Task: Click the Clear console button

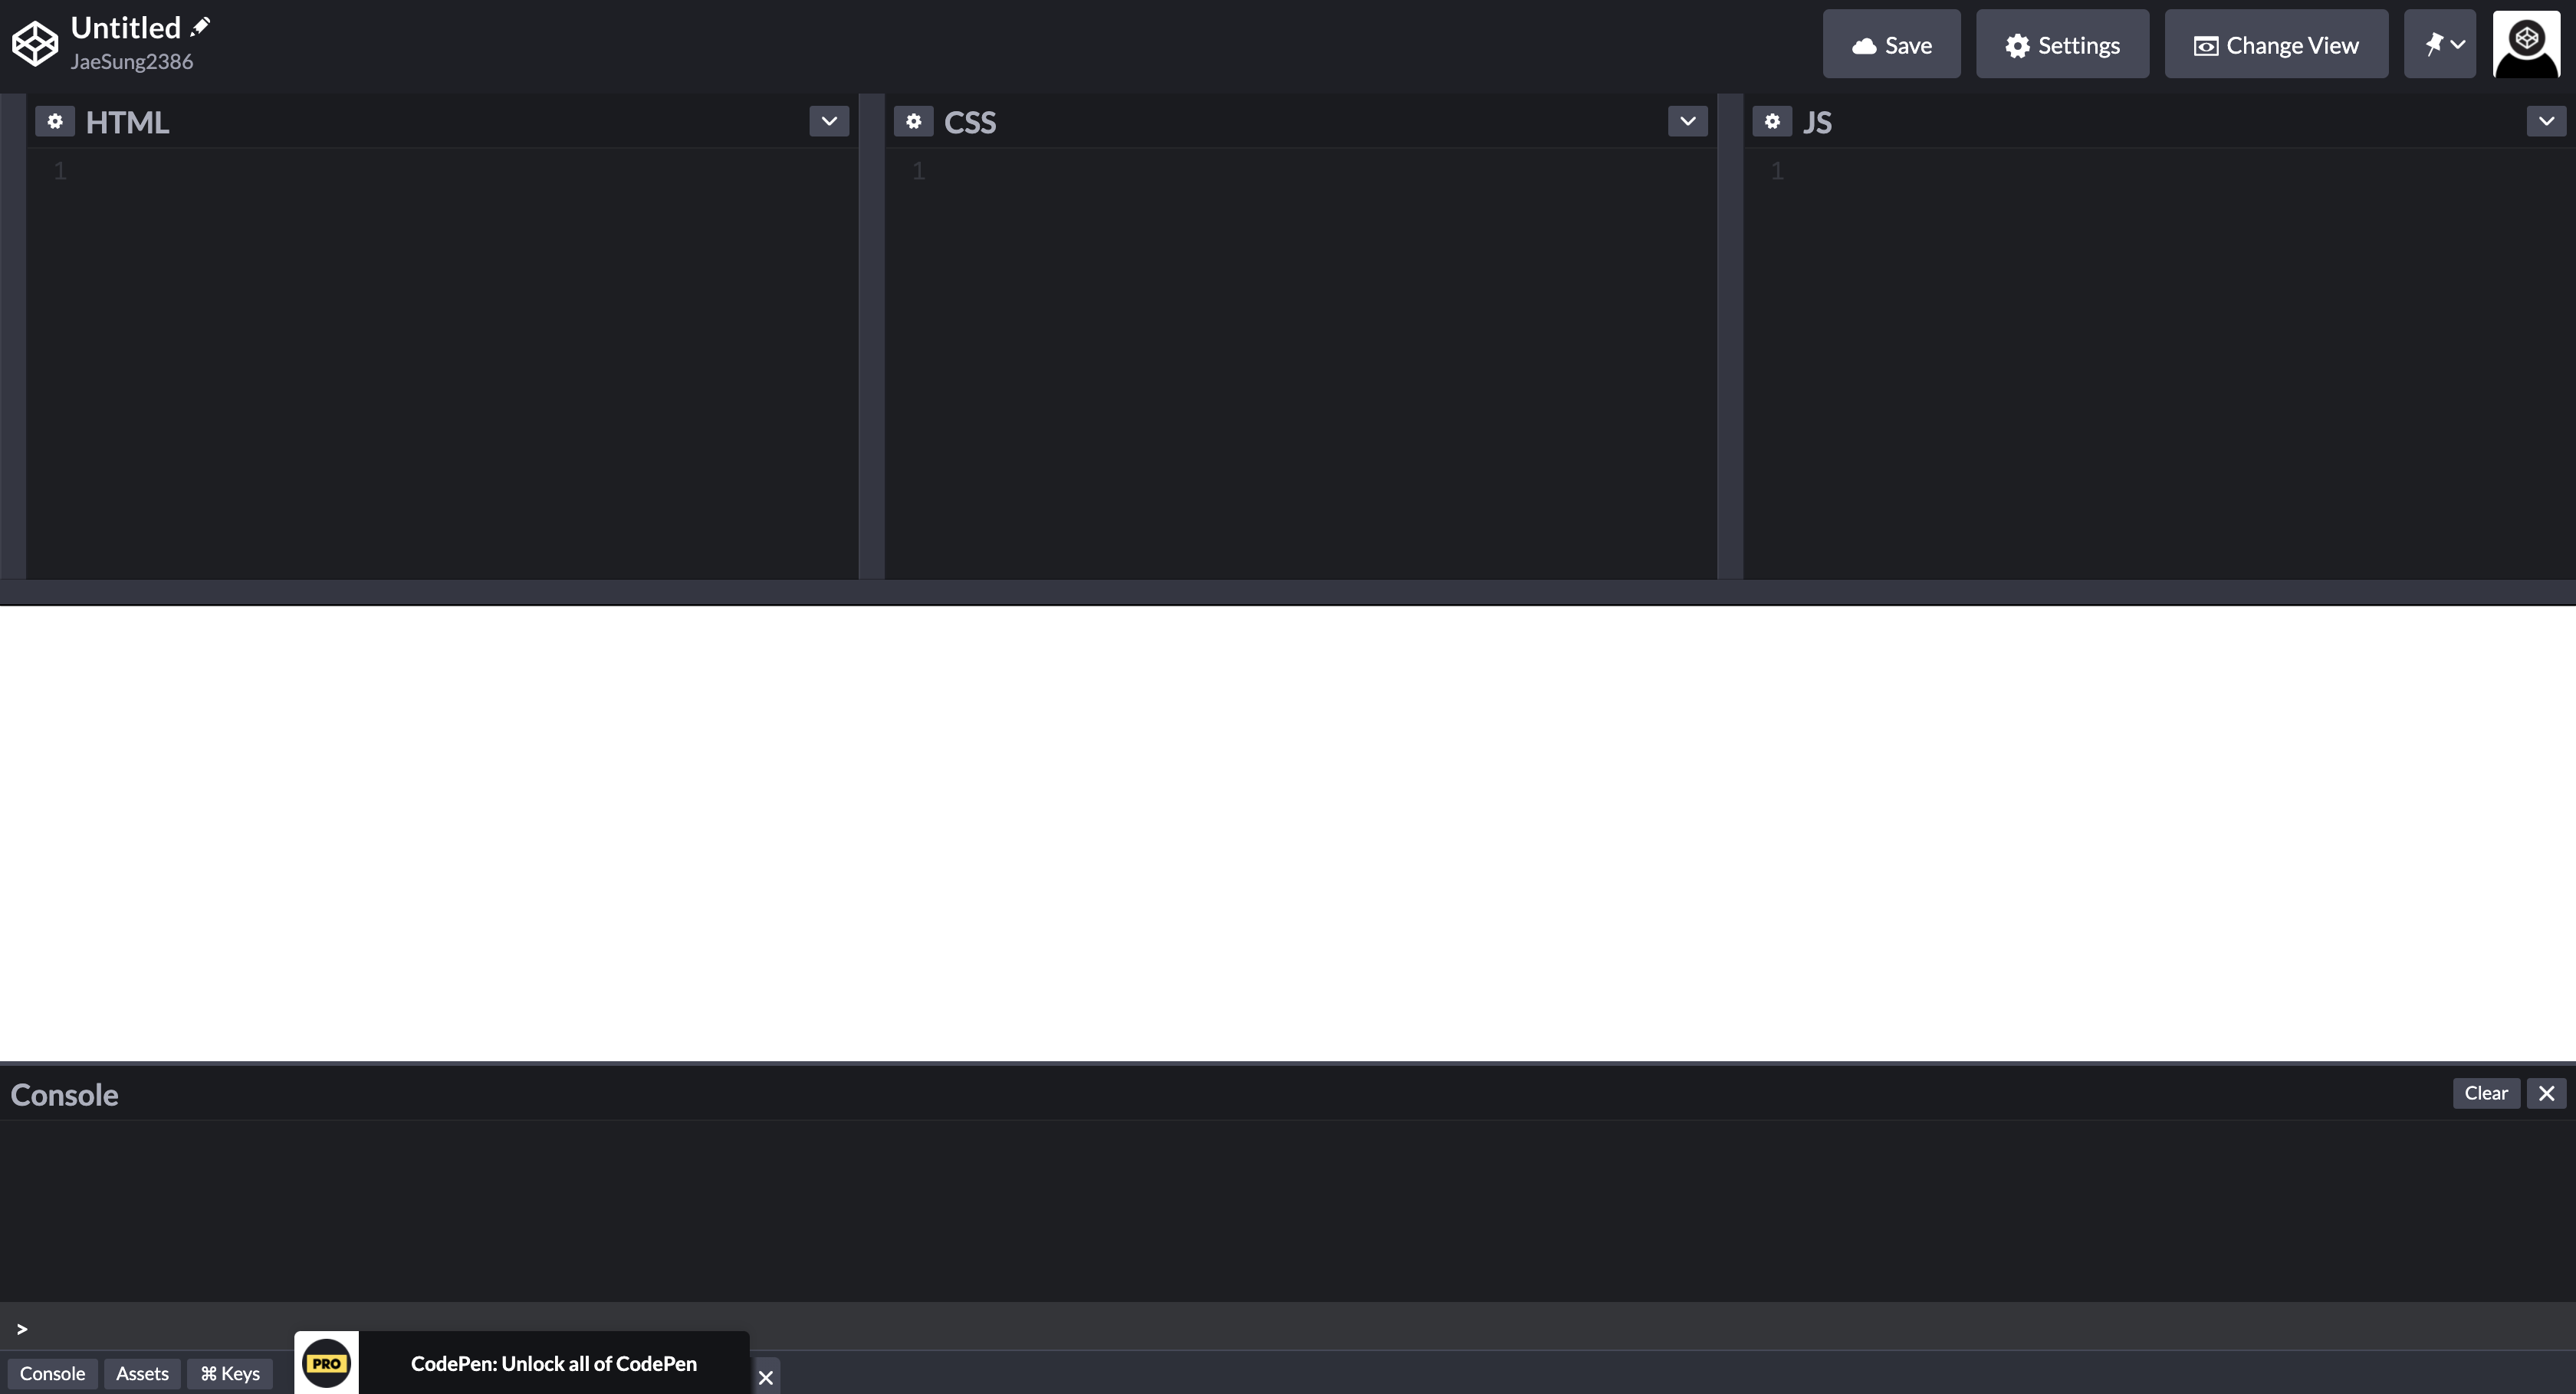Action: [2485, 1093]
